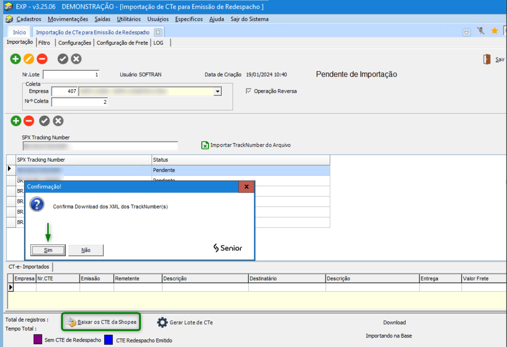Click the Remetente column header
Screen dimensions: 507x347
click(x=138, y=279)
